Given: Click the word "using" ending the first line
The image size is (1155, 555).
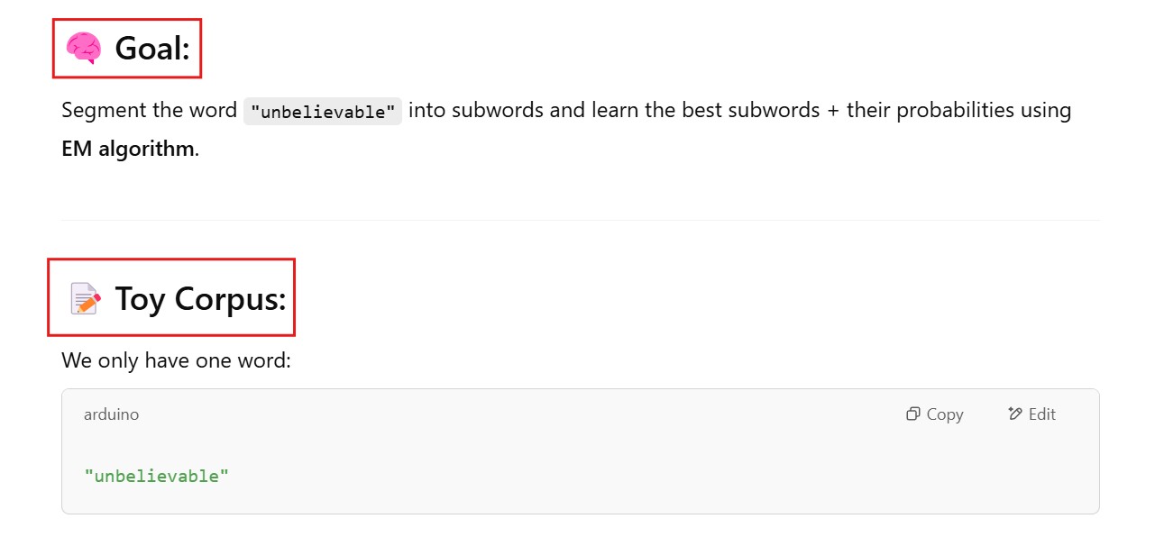Looking at the screenshot, I should [x=1047, y=111].
